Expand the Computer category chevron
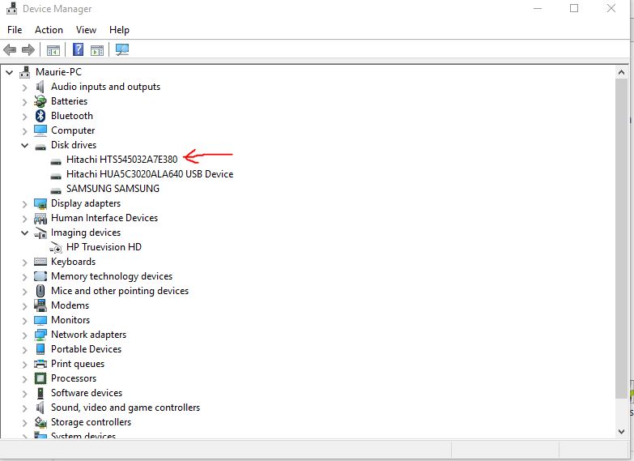The width and height of the screenshot is (634, 461). (24, 131)
